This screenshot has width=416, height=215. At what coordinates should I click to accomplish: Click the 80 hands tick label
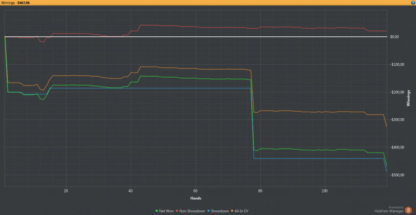[x=260, y=191]
